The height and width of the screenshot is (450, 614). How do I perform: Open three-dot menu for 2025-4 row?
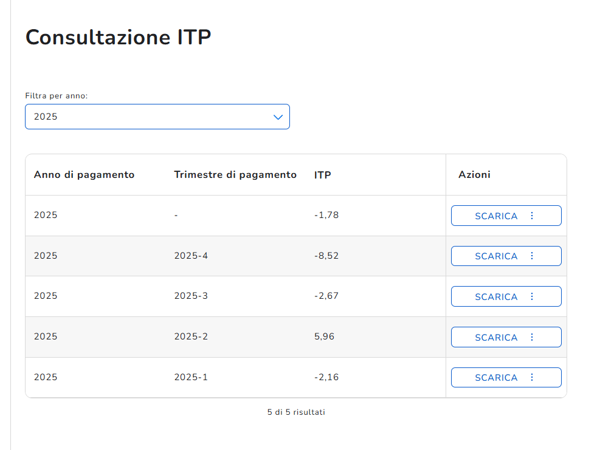(x=532, y=256)
